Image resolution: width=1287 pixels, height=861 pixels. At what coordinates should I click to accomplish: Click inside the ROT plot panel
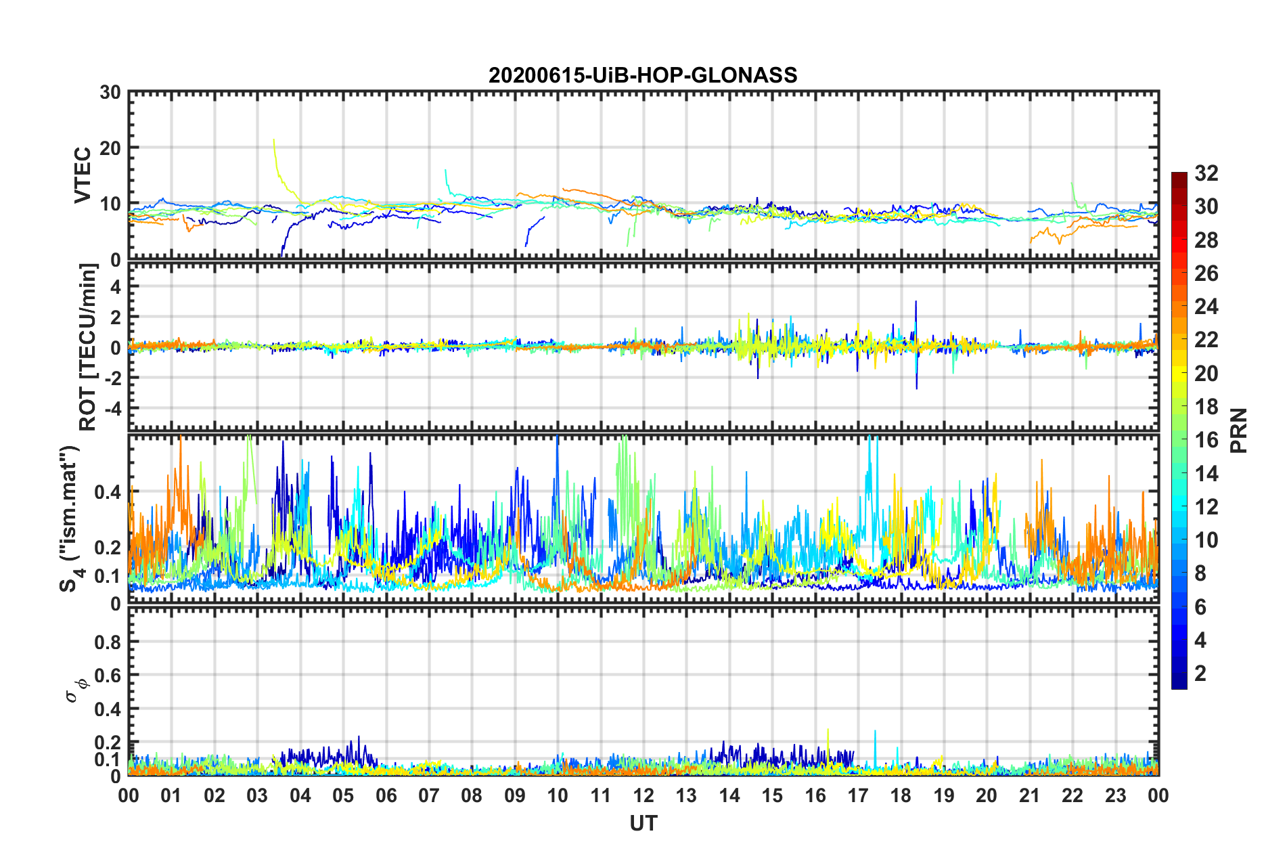(643, 347)
